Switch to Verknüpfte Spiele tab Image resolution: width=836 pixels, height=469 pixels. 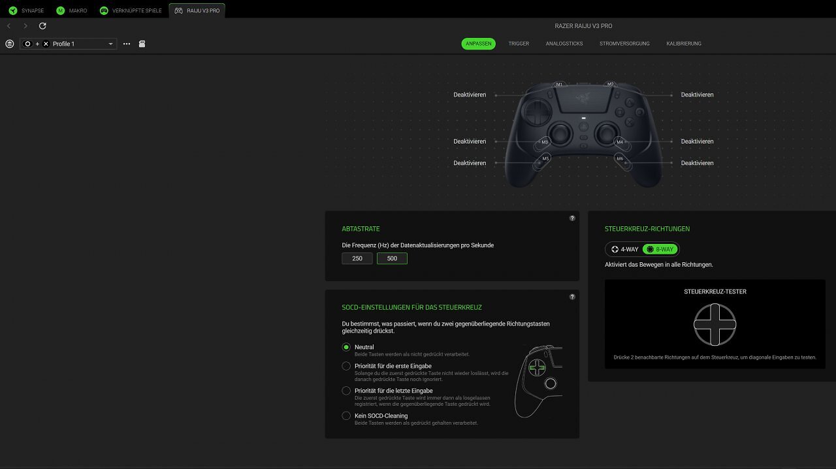131,10
